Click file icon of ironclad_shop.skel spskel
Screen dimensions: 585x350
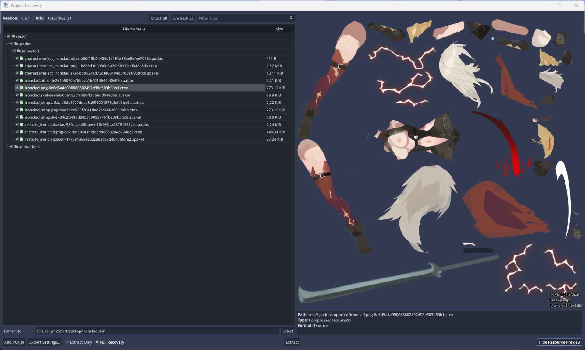22,117
